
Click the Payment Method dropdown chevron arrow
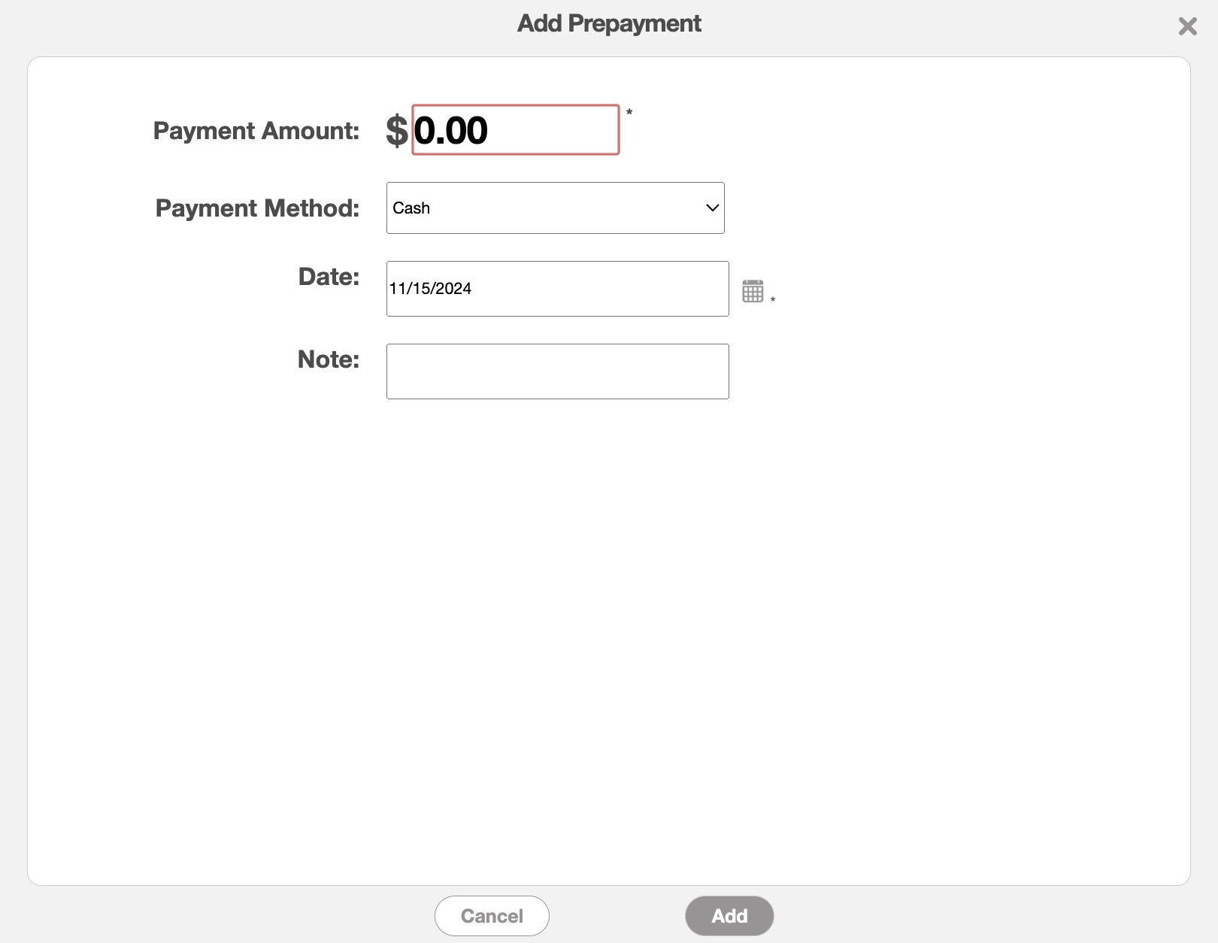tap(712, 208)
